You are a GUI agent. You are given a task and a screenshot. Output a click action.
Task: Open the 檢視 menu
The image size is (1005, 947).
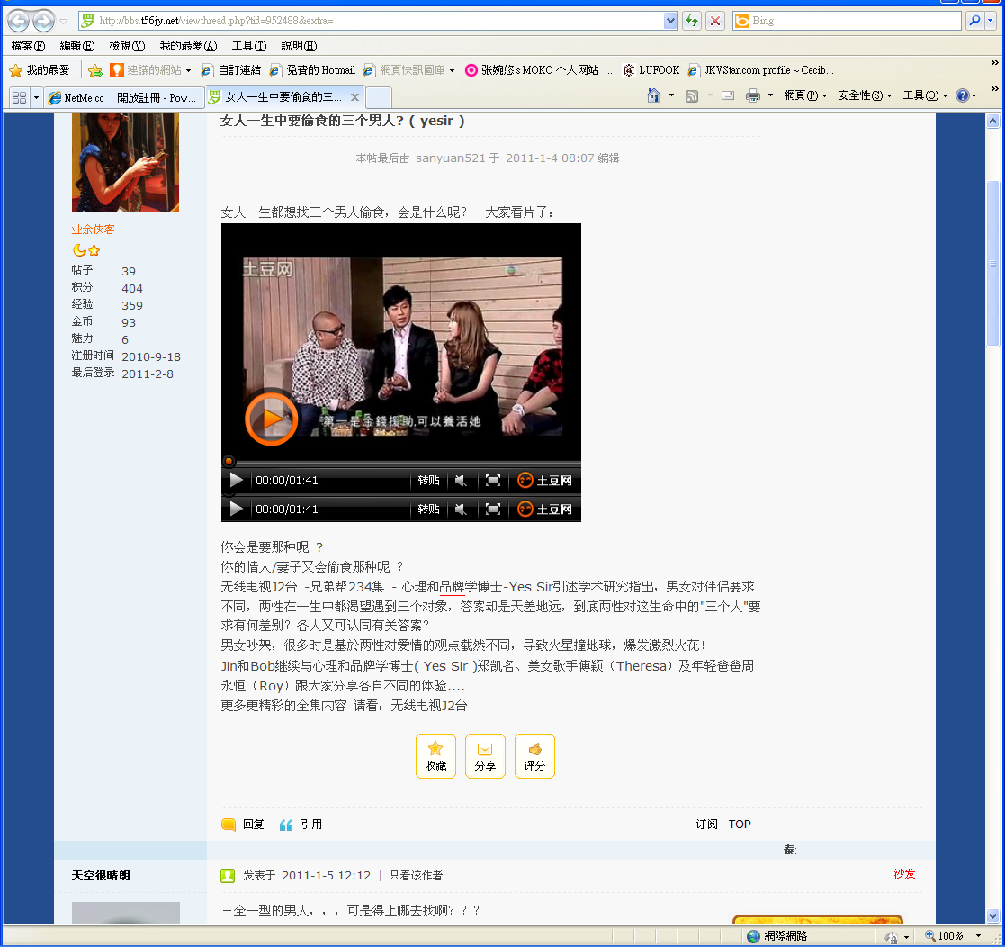pos(126,46)
